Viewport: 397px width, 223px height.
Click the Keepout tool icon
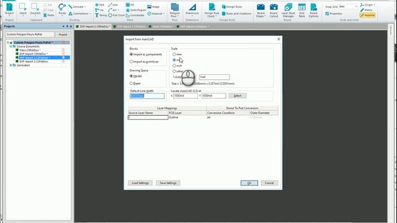pos(156,14)
